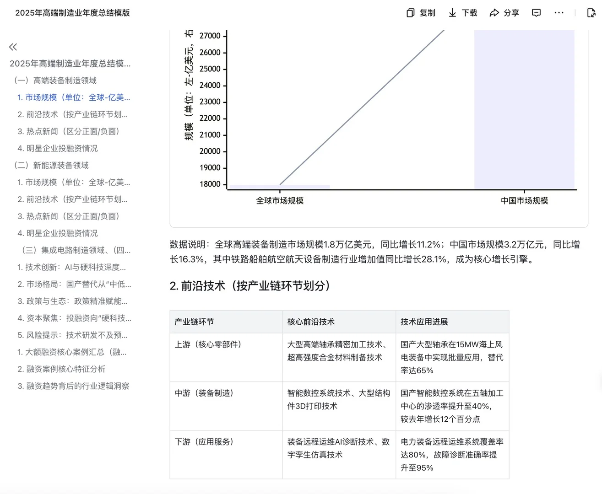Click "5. 风险提示：技术研发不及预" outline item
Image resolution: width=602 pixels, height=494 pixels.
point(72,335)
